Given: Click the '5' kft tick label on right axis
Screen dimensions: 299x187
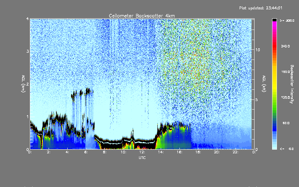Looking at the screenshot, I should [x=257, y=99].
